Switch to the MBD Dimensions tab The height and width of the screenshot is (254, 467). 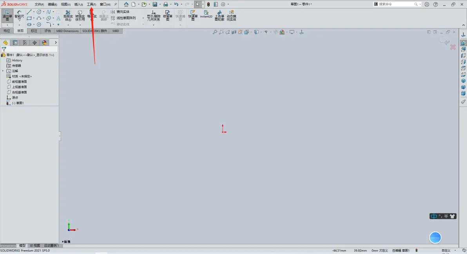coord(68,31)
